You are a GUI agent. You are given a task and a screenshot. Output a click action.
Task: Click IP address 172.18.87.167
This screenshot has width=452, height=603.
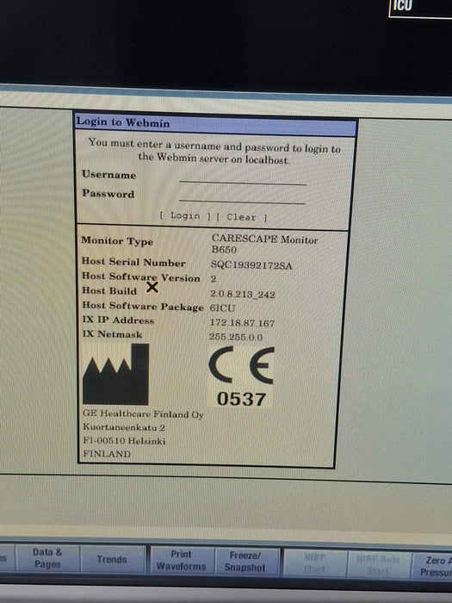[242, 323]
